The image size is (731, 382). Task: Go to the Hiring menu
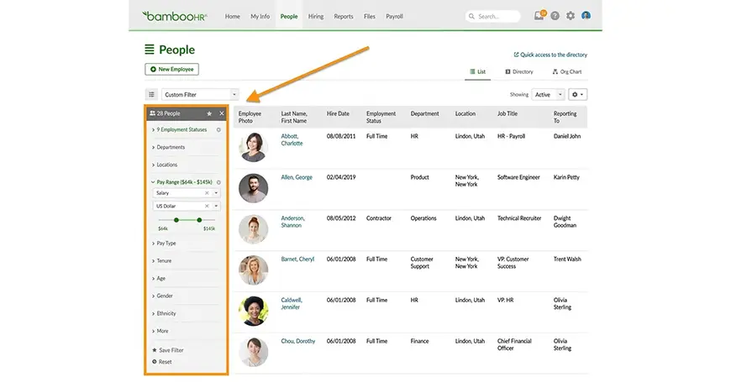tap(315, 17)
